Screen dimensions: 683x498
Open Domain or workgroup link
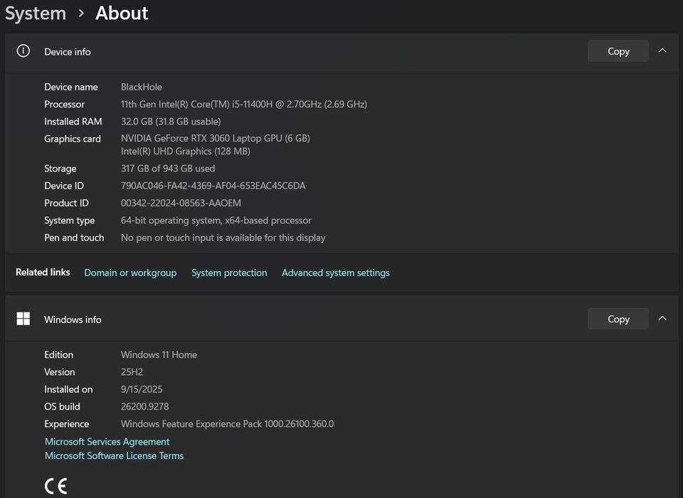click(x=130, y=272)
